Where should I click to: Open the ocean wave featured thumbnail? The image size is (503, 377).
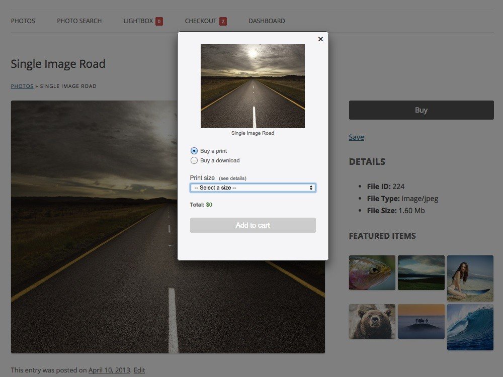(x=470, y=327)
